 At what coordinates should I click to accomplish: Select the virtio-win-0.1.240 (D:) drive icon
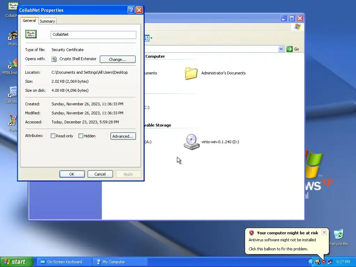click(192, 142)
